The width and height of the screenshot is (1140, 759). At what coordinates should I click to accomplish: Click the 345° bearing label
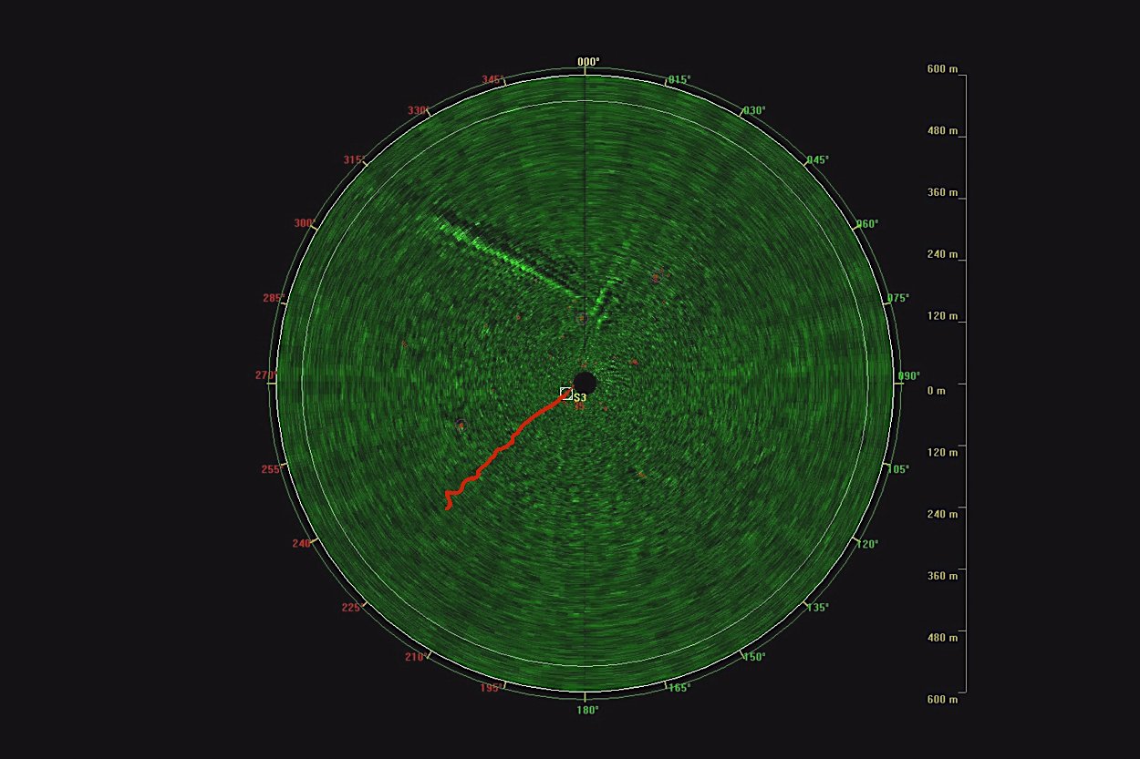(x=492, y=79)
